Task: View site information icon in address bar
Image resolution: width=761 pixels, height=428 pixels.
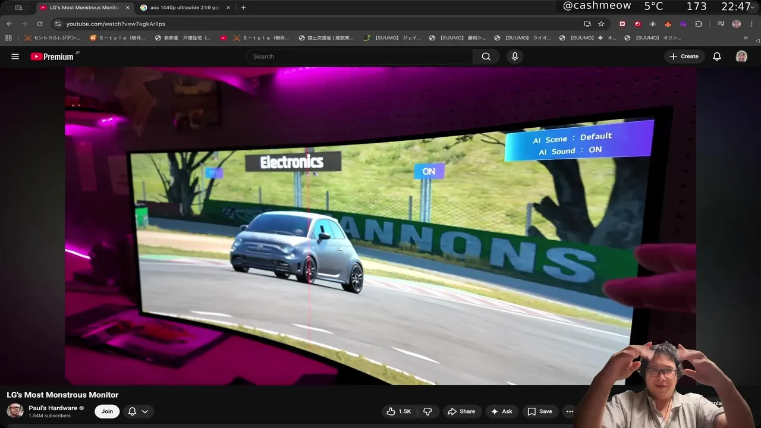Action: tap(58, 24)
